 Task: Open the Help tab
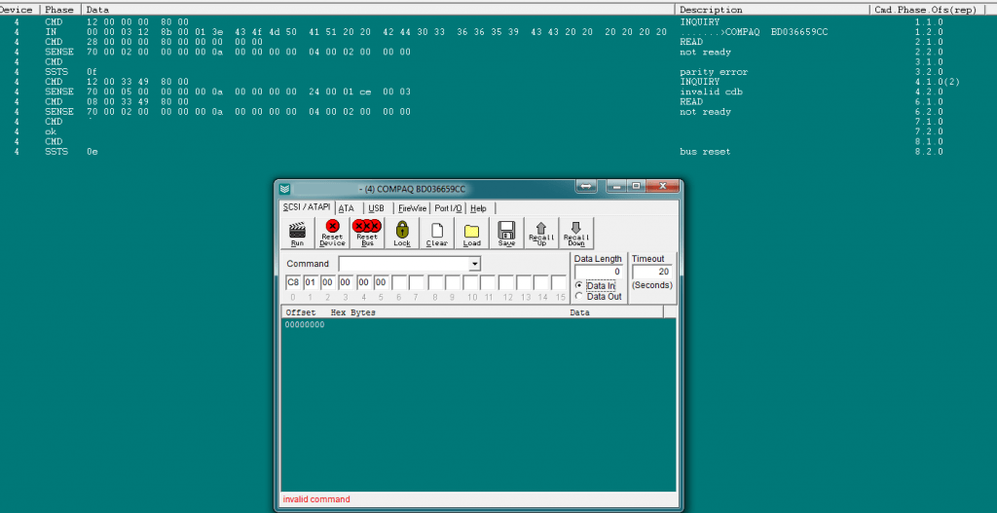click(x=478, y=208)
